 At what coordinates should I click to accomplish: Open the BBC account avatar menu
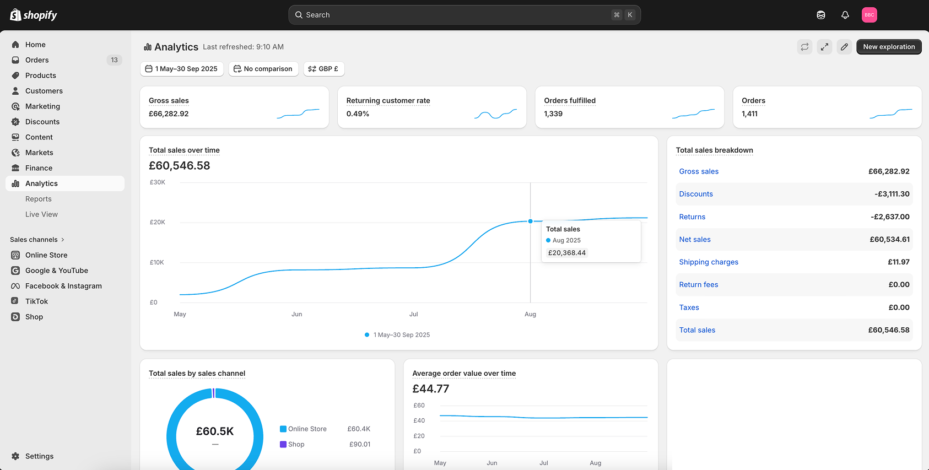pos(869,15)
